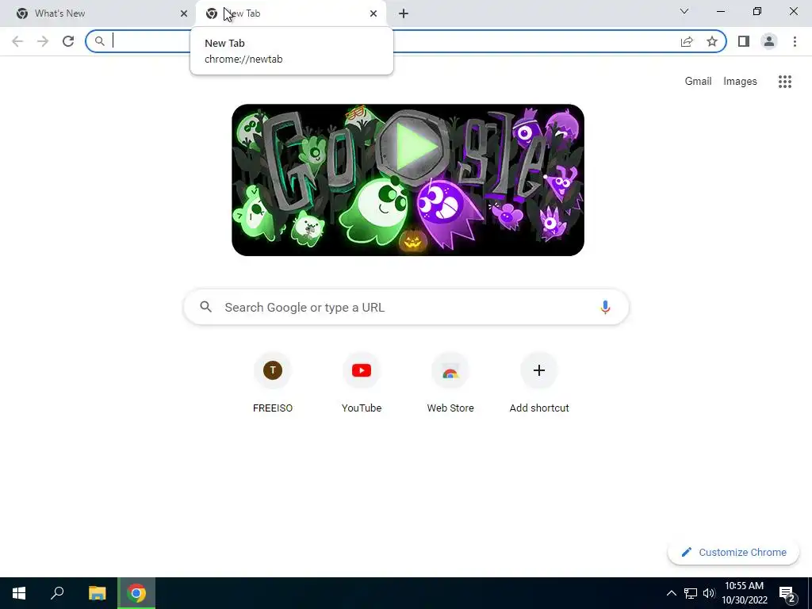Screen dimensions: 812x609
Task: Start voice search with microphone icon
Action: point(605,307)
